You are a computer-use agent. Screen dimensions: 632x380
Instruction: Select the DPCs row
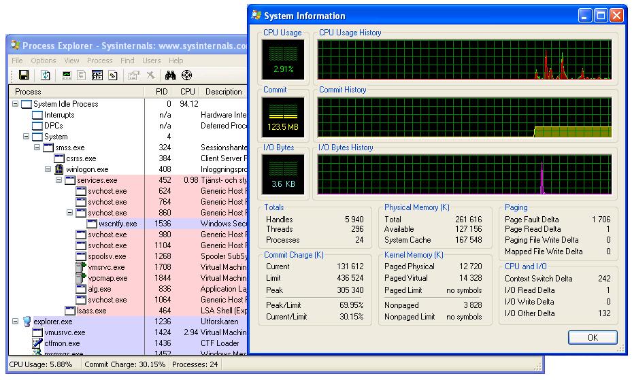[128, 126]
